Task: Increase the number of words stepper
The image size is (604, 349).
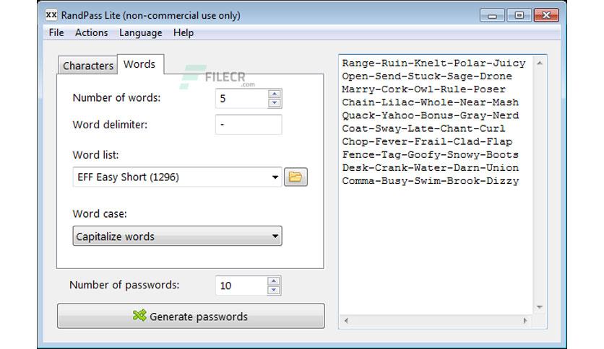Action: point(275,94)
